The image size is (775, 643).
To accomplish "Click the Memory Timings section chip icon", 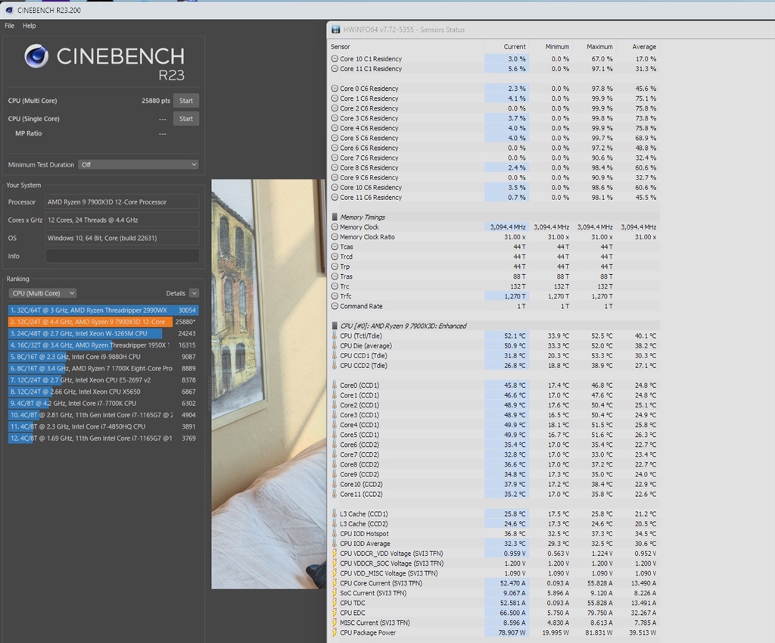I will click(x=335, y=217).
